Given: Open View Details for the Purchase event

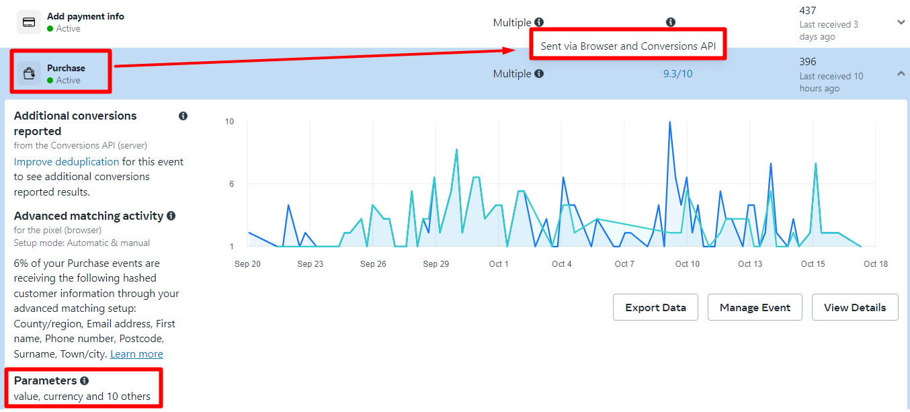Looking at the screenshot, I should point(854,307).
